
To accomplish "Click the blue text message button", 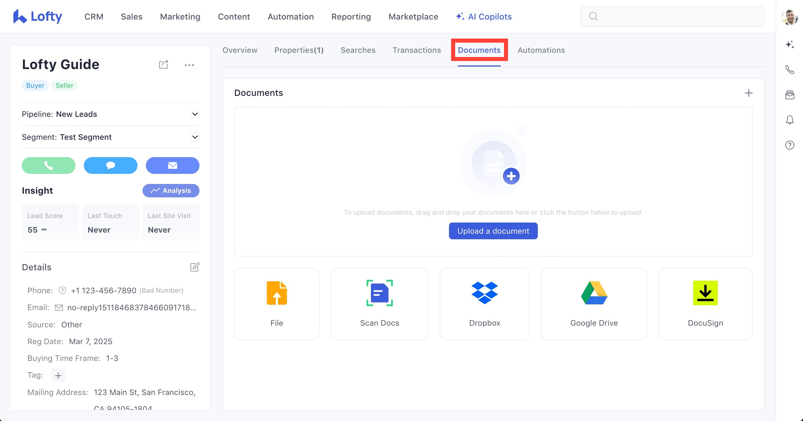I will pos(110,165).
